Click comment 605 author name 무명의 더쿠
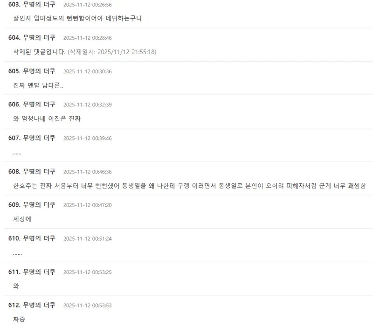The height and width of the screenshot is (327, 373). 39,71
